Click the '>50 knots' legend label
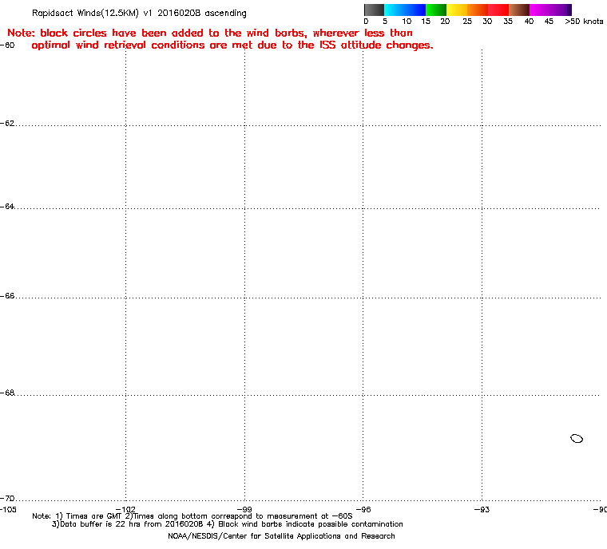Screen dimensions: 607x549 [x=584, y=22]
